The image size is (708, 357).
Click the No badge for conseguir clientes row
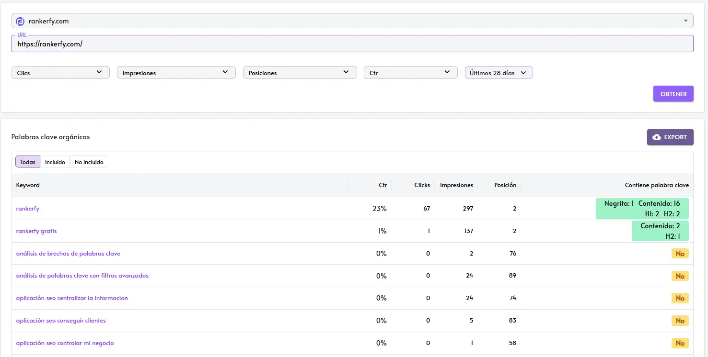680,321
